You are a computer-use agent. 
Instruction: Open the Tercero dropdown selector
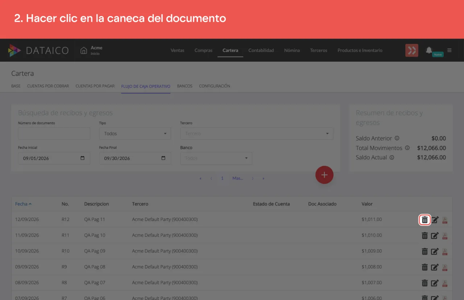coord(257,133)
